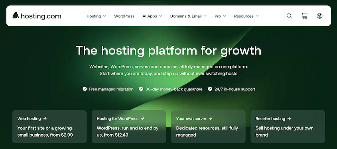The height and width of the screenshot is (149, 337).
Task: Expand the Domains & Email menu chevron
Action: pyautogui.click(x=205, y=16)
